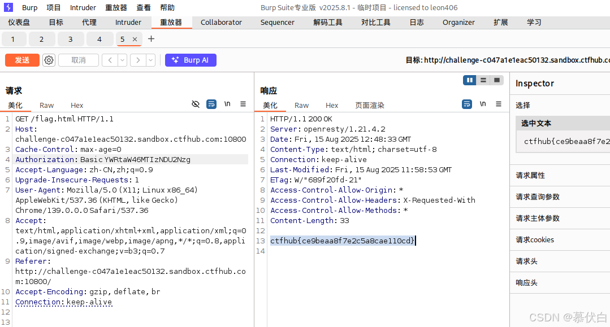Image resolution: width=610 pixels, height=327 pixels.
Task: Open the request panel hamburger menu
Action: click(243, 104)
